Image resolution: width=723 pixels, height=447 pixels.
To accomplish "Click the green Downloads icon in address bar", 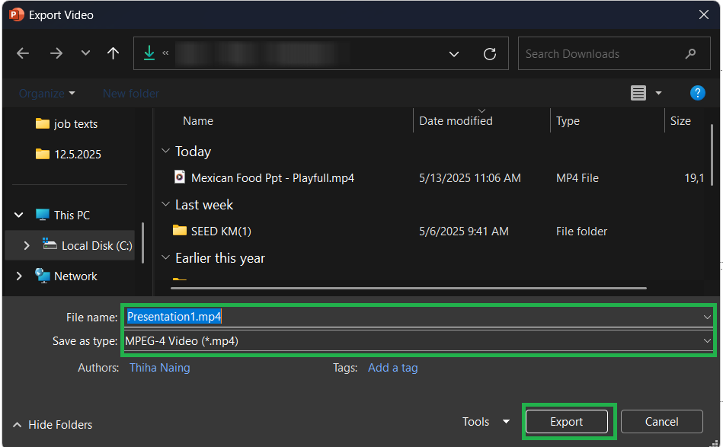I will (x=149, y=53).
